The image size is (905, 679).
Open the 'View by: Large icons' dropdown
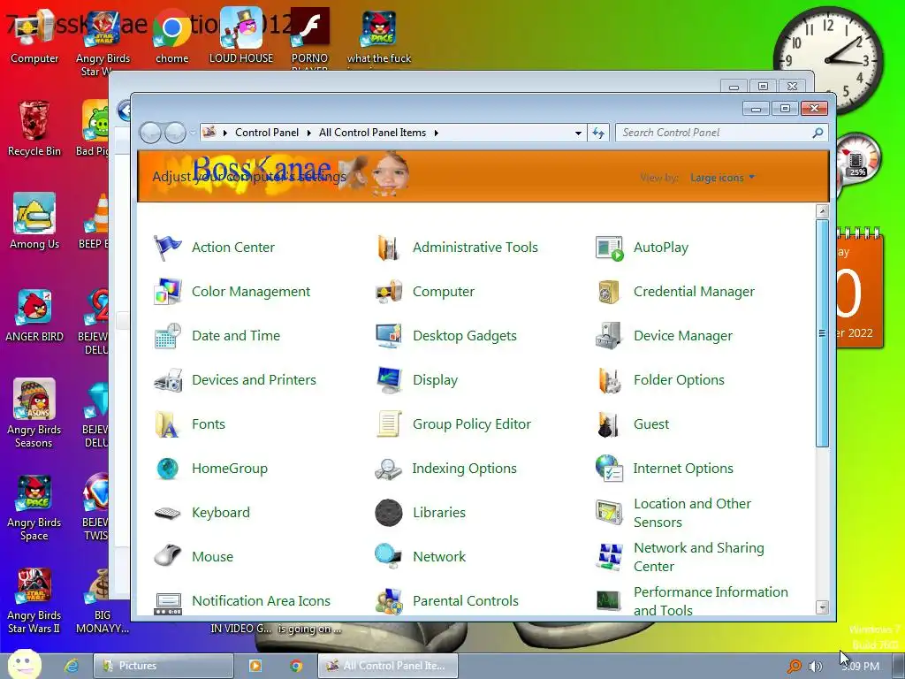tap(722, 178)
